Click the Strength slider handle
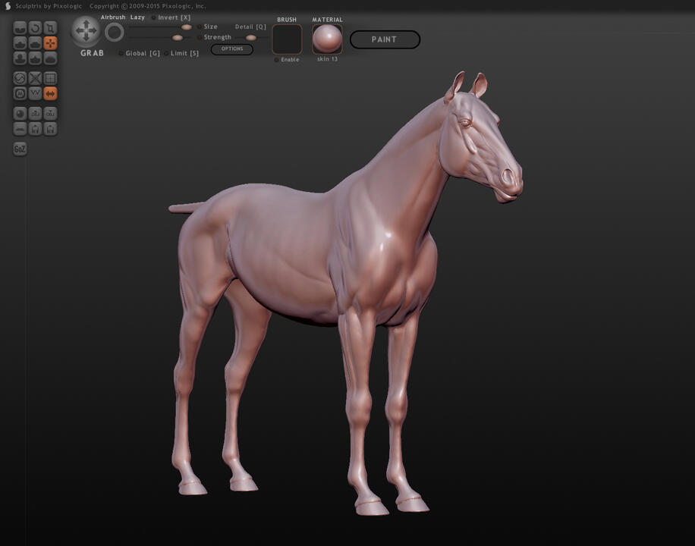The height and width of the screenshot is (546, 695). pyautogui.click(x=178, y=37)
